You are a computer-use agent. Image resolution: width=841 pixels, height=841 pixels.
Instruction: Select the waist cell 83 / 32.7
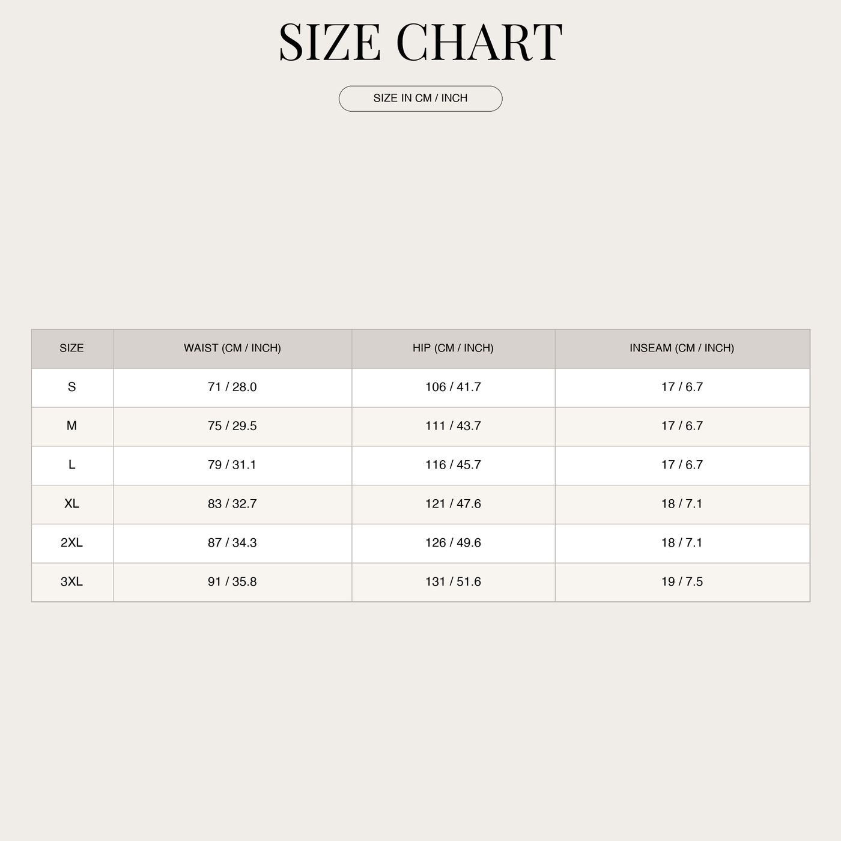click(x=232, y=504)
